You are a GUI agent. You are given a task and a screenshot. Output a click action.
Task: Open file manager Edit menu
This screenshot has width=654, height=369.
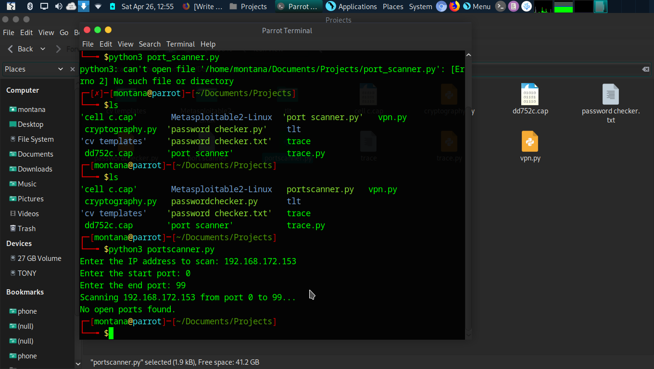point(26,32)
